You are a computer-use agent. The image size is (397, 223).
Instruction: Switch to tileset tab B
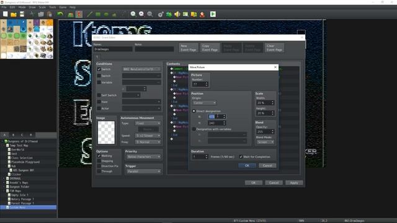(14, 135)
